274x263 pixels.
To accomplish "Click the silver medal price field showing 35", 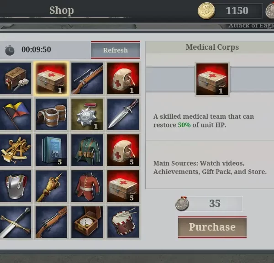I will (209, 204).
